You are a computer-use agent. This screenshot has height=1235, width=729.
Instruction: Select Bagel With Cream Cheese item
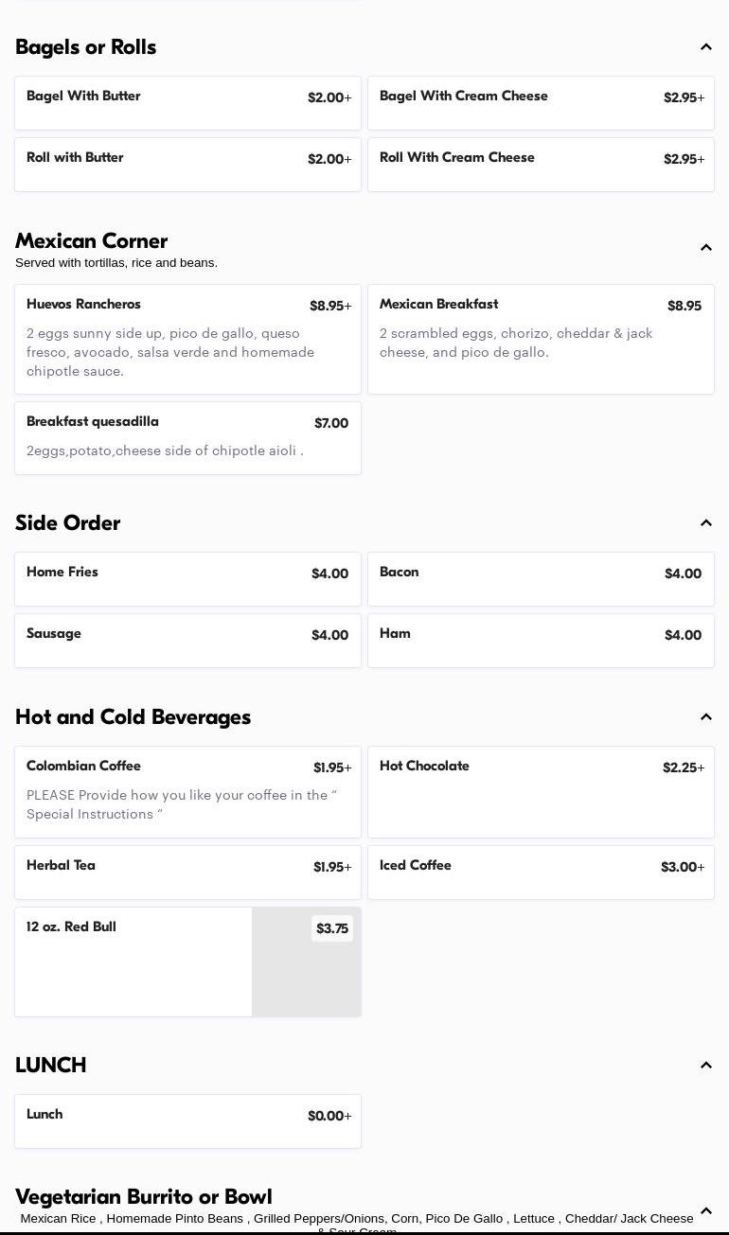[x=541, y=103]
